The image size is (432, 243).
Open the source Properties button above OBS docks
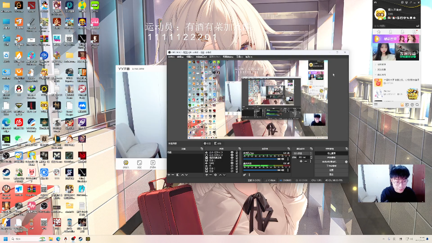[x=207, y=143]
